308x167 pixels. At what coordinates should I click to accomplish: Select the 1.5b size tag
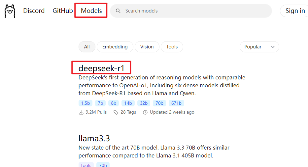(x=86, y=103)
